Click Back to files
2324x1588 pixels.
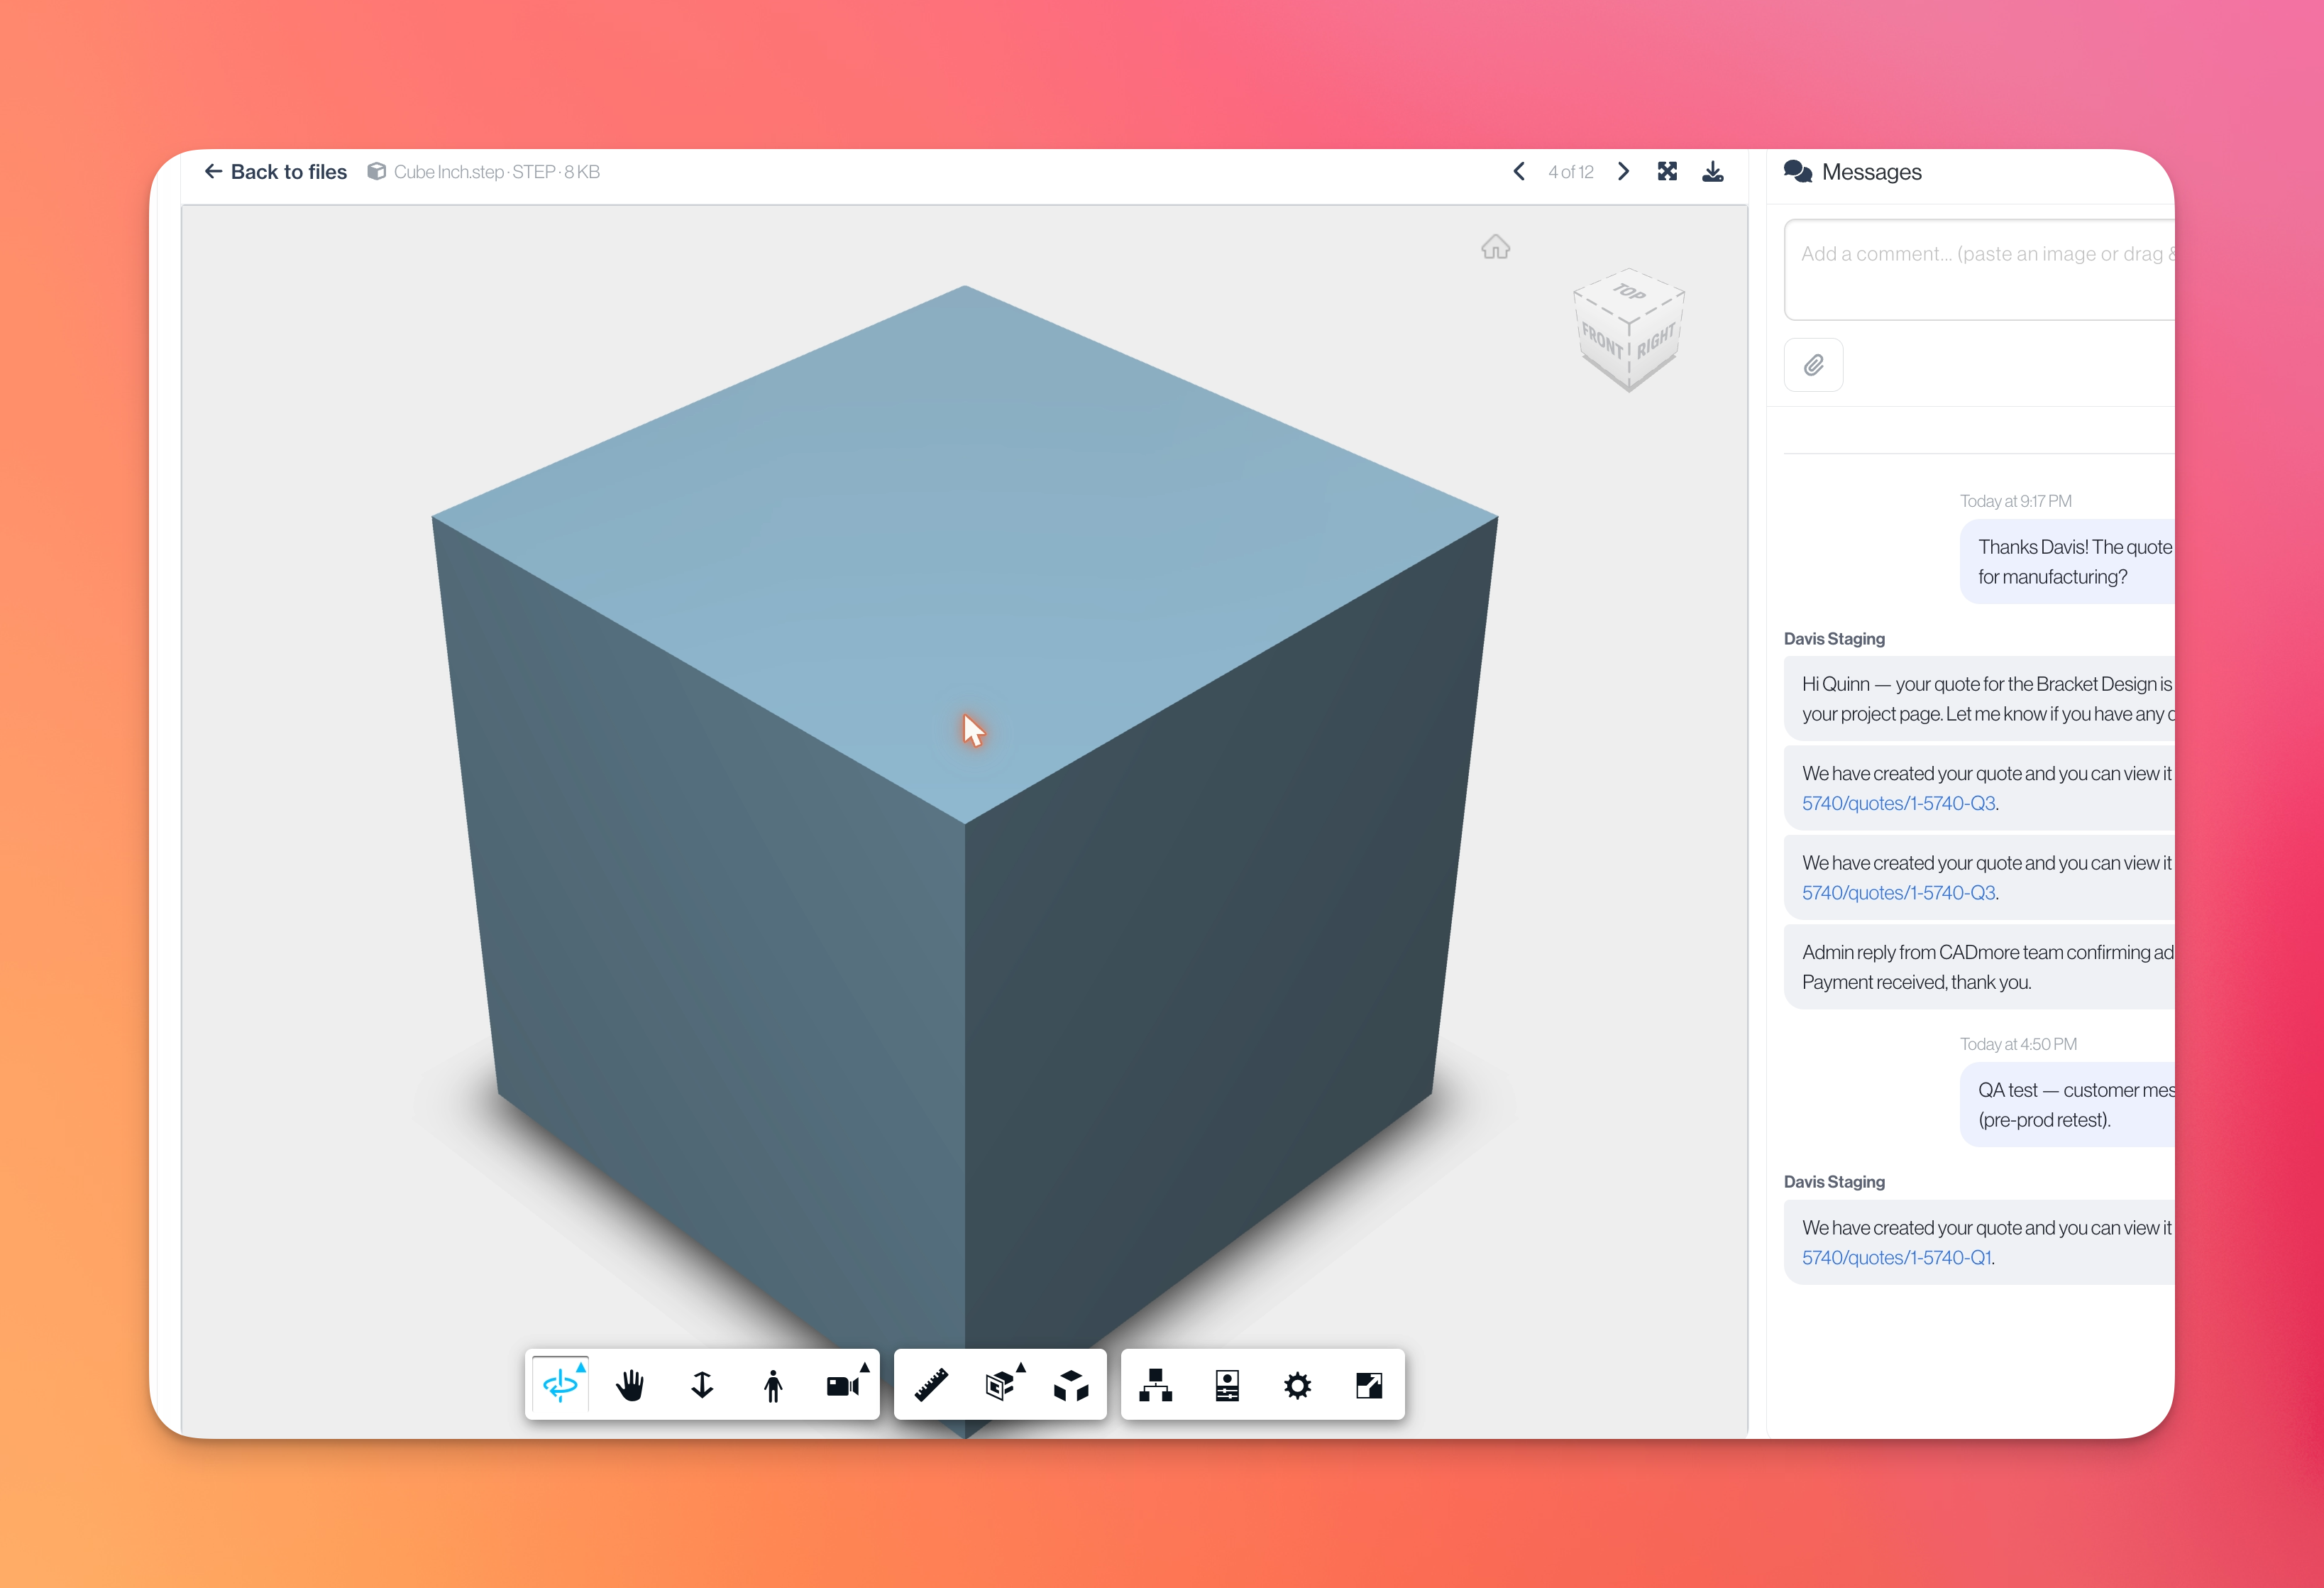(275, 172)
